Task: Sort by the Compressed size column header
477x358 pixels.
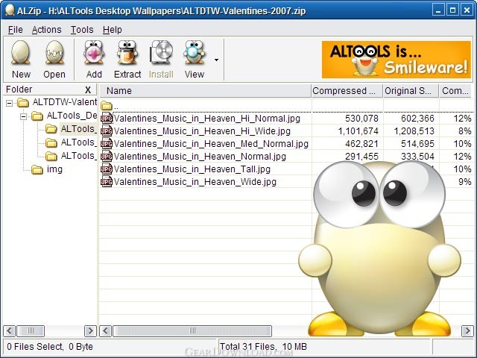Action: pos(347,91)
